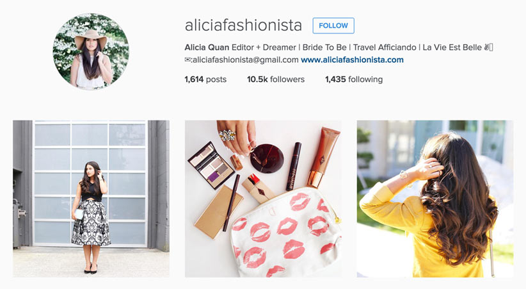The height and width of the screenshot is (289, 526).
Task: Click the victory hand emoji in bio
Action: tap(486, 47)
